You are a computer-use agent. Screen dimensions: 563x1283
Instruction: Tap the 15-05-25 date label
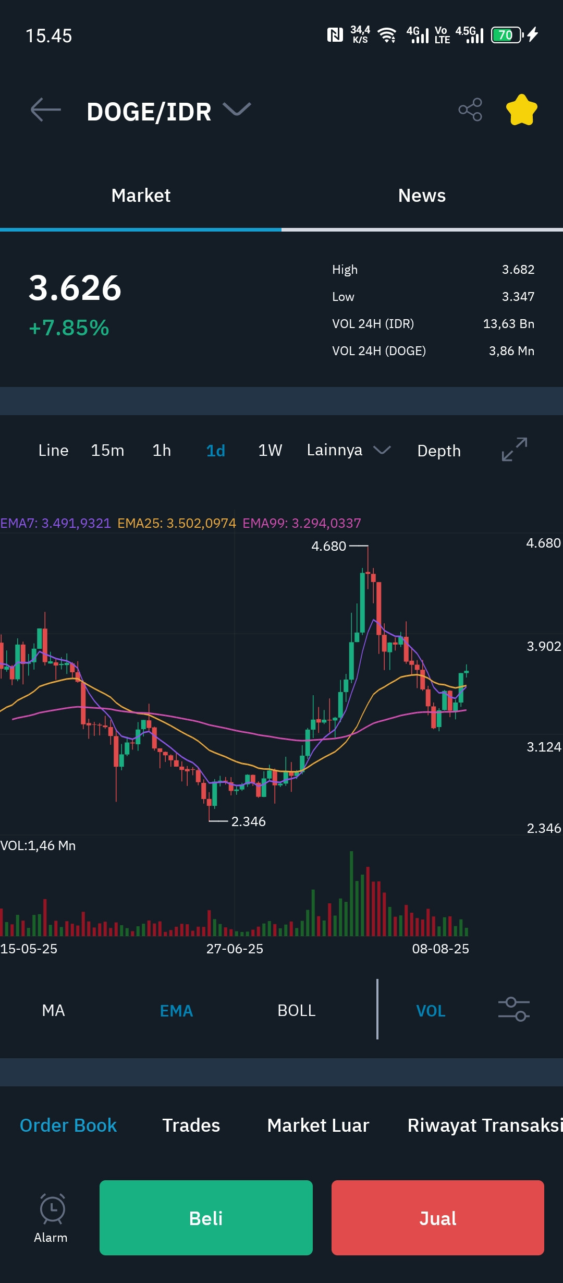tap(29, 949)
